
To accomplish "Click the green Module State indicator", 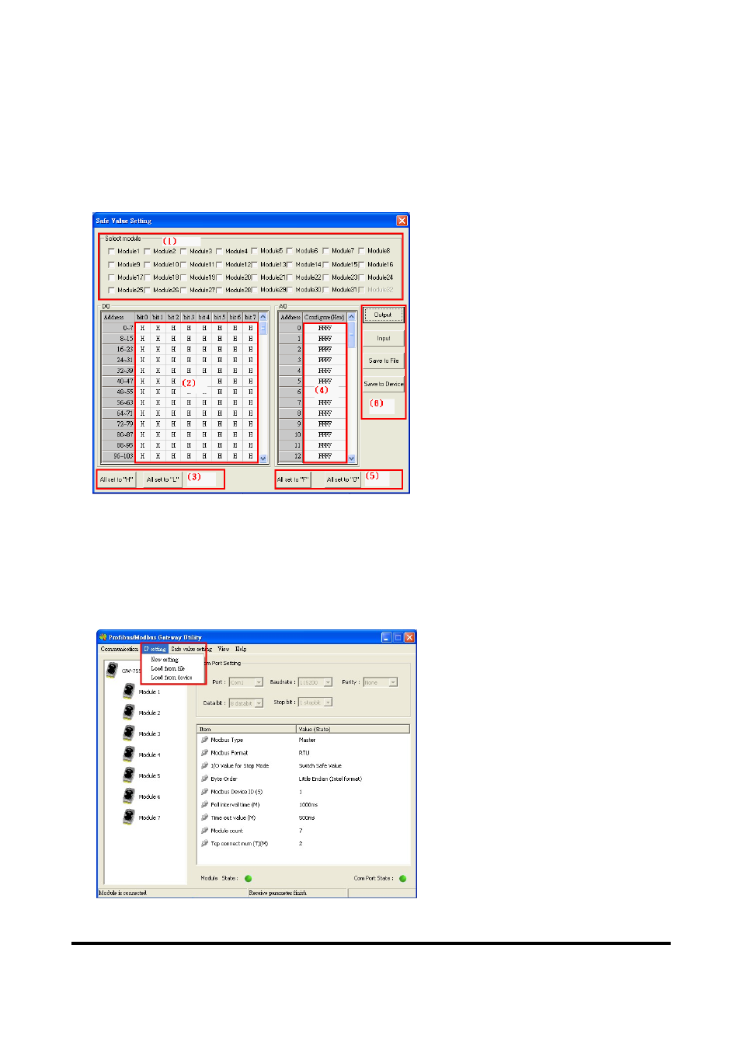I will tap(249, 879).
